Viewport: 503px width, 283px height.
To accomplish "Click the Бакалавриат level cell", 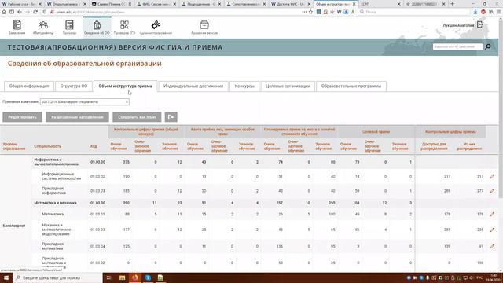I will pyautogui.click(x=14, y=226).
